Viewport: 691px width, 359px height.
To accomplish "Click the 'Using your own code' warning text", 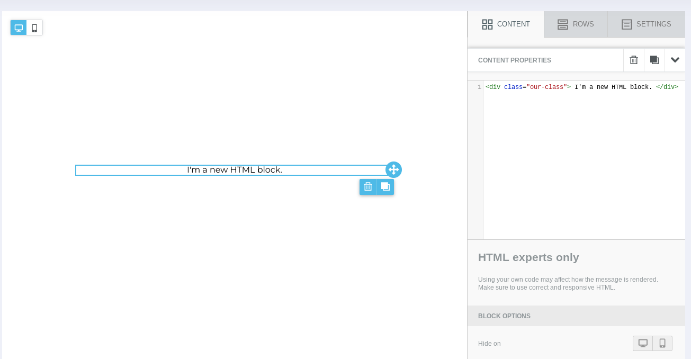I will click(x=568, y=283).
